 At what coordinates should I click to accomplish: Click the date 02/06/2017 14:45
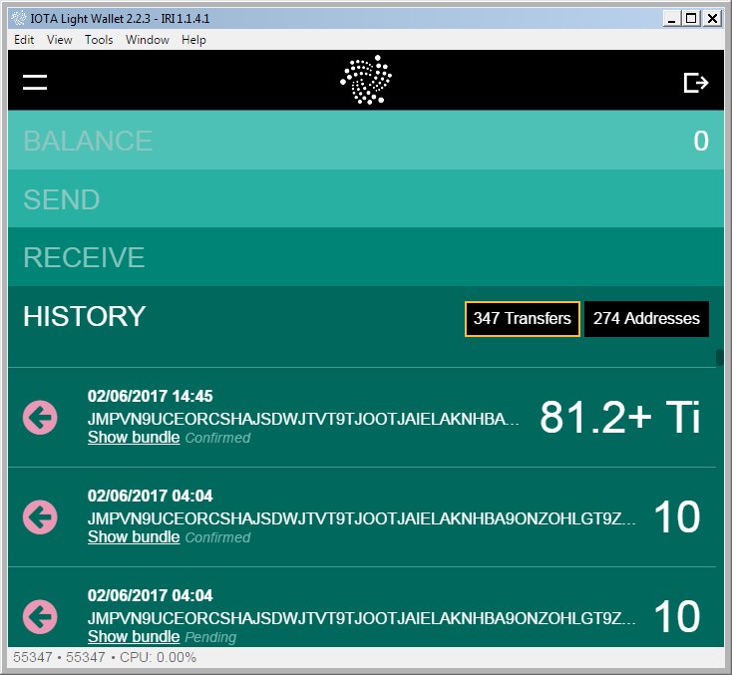[150, 396]
